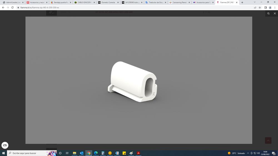Screen dimensions: 278x156
Task: Open the weather widget showing 29°C Soleado
Action: [236, 153]
